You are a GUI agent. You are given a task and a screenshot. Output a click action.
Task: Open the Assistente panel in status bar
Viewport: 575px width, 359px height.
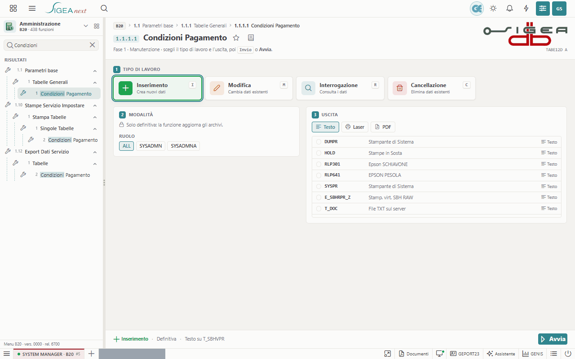point(501,354)
